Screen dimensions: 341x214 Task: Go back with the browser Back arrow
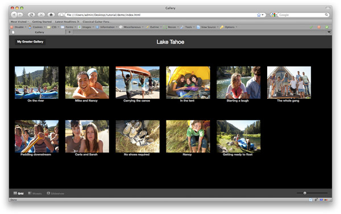[x=14, y=15]
